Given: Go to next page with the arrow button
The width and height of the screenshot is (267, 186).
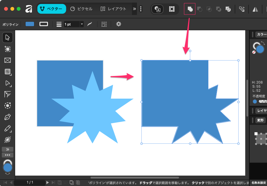Looking at the screenshot, I should coord(48,182).
